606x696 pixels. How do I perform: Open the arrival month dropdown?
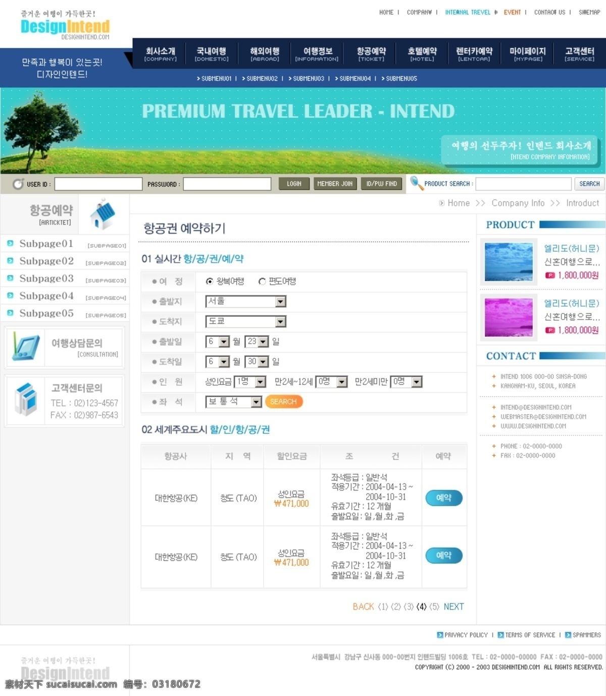(218, 362)
